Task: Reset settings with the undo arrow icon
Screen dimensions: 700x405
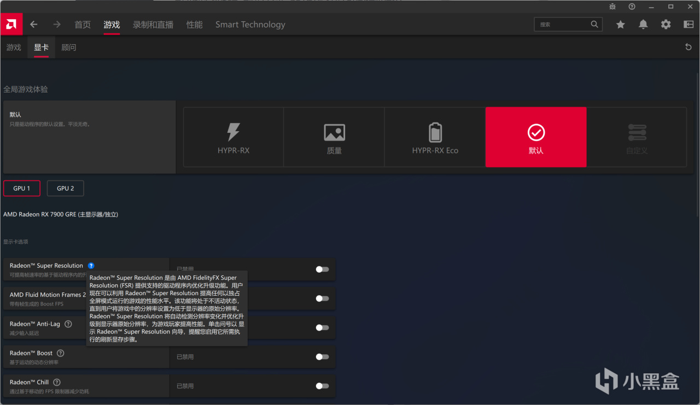Action: [x=689, y=48]
